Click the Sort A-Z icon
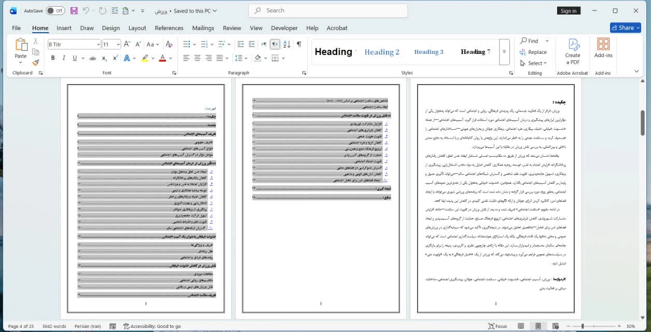This screenshot has width=651, height=332. tap(287, 45)
